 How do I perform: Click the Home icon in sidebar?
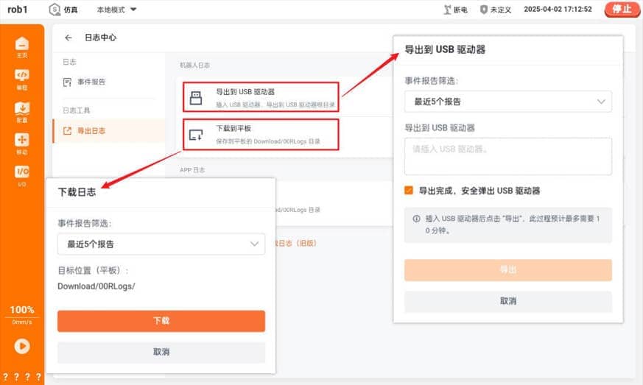pos(22,44)
